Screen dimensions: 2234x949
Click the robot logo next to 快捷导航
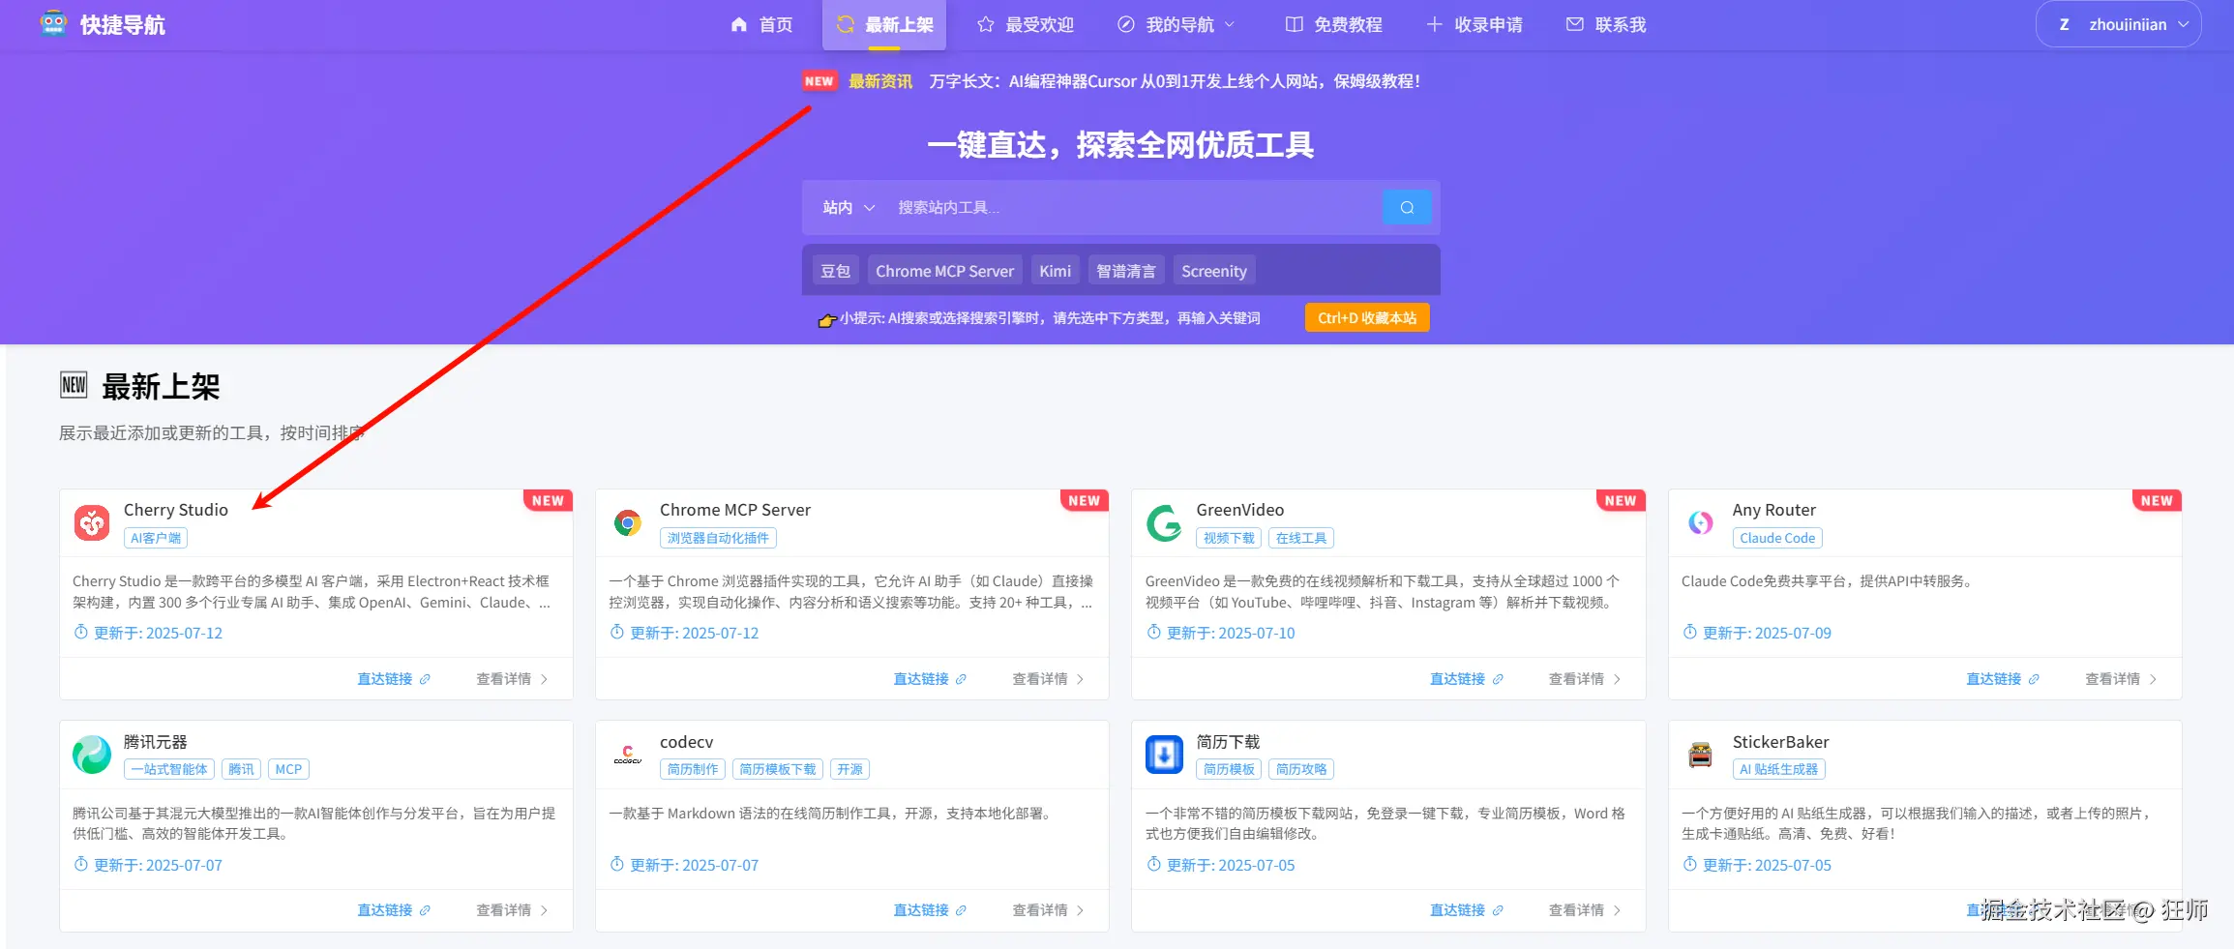point(53,23)
